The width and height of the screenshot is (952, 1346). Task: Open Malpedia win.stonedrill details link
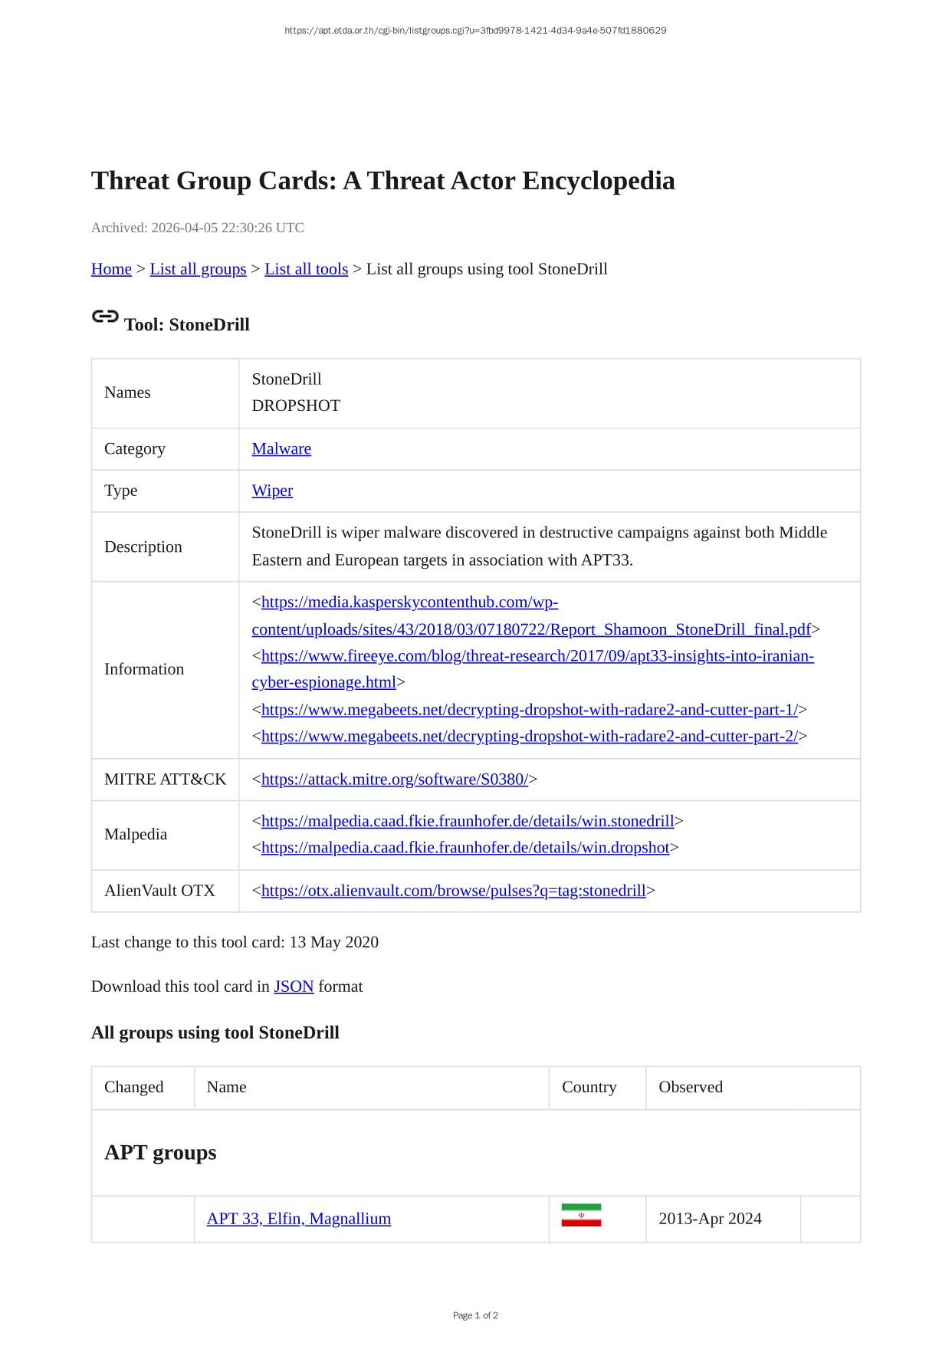pos(467,821)
